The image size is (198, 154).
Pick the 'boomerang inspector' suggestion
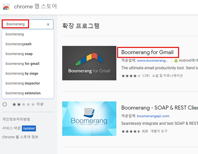[x=28, y=83]
